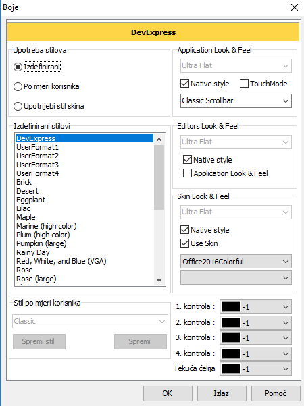The image size is (304, 406).
Task: Open the empty dropdown below Office2016Colorful
Action: coord(236,278)
